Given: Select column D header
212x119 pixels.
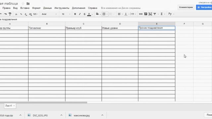Looking at the screenshot, I should [x=120, y=24].
